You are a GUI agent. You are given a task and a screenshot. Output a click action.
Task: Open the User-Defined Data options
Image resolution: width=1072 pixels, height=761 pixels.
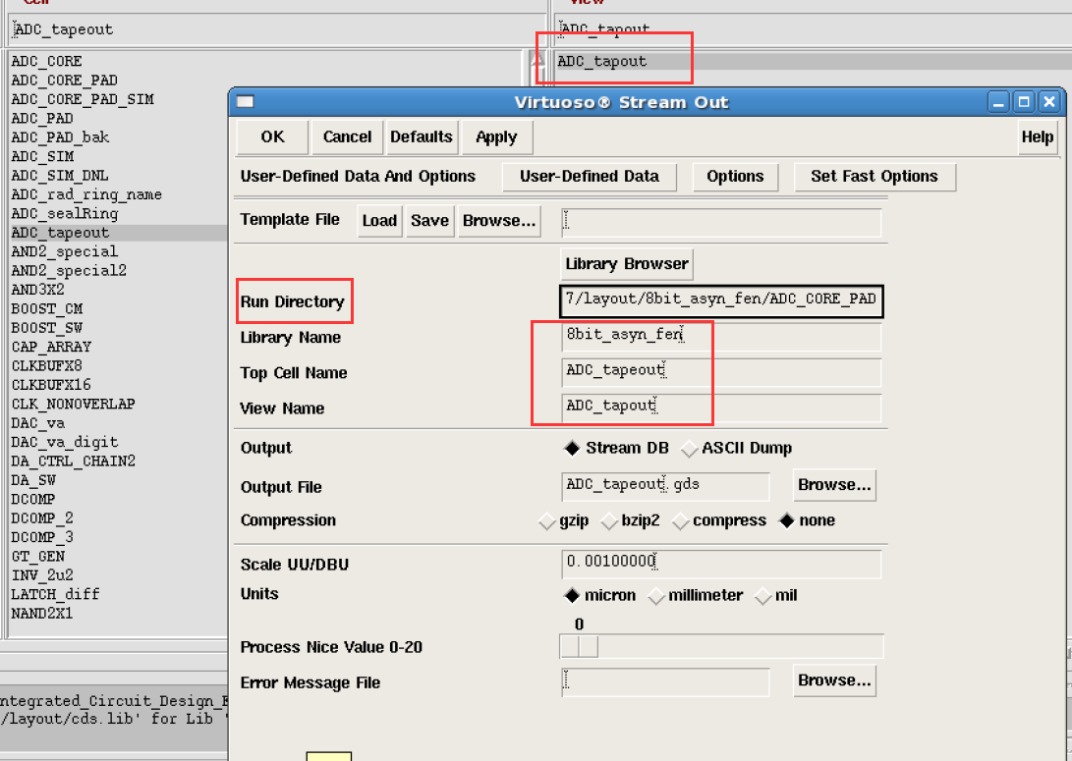click(x=590, y=177)
